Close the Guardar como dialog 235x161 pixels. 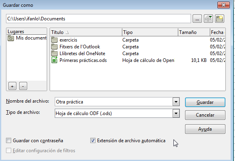click(224, 5)
